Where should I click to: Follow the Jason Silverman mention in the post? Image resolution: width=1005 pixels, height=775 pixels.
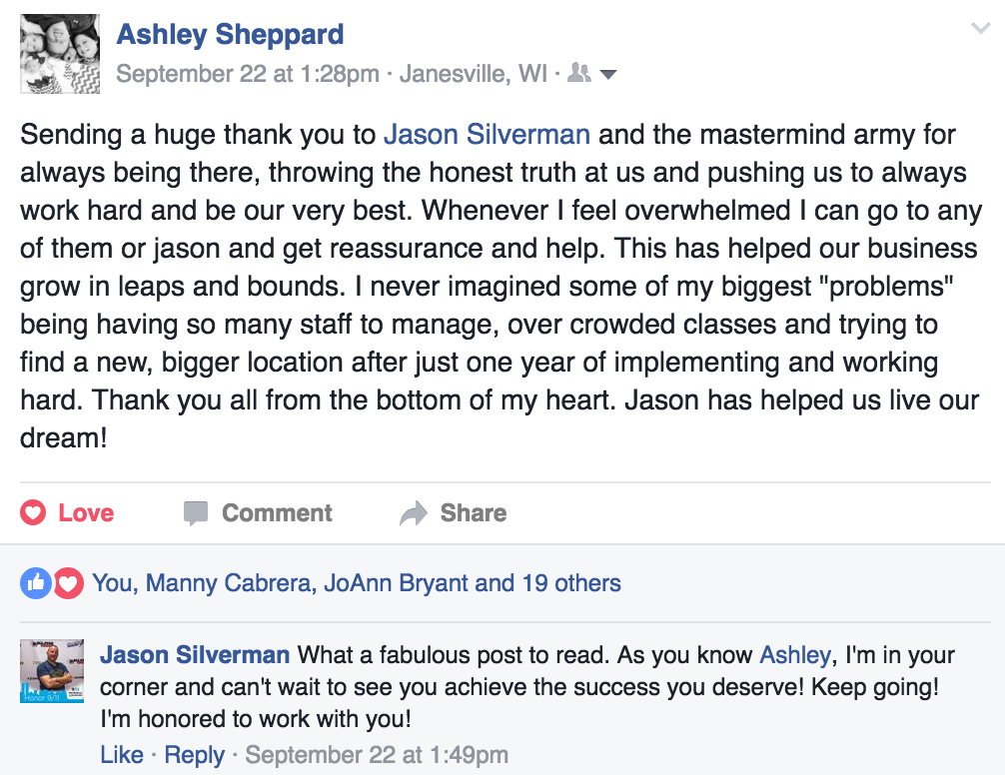pyautogui.click(x=487, y=135)
